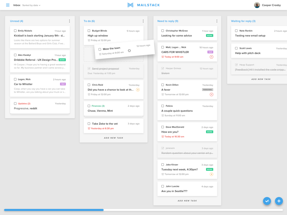Screen dimensions: 287x215
Task: Select the Christopher McGraw email checkbox
Action: click(x=163, y=31)
